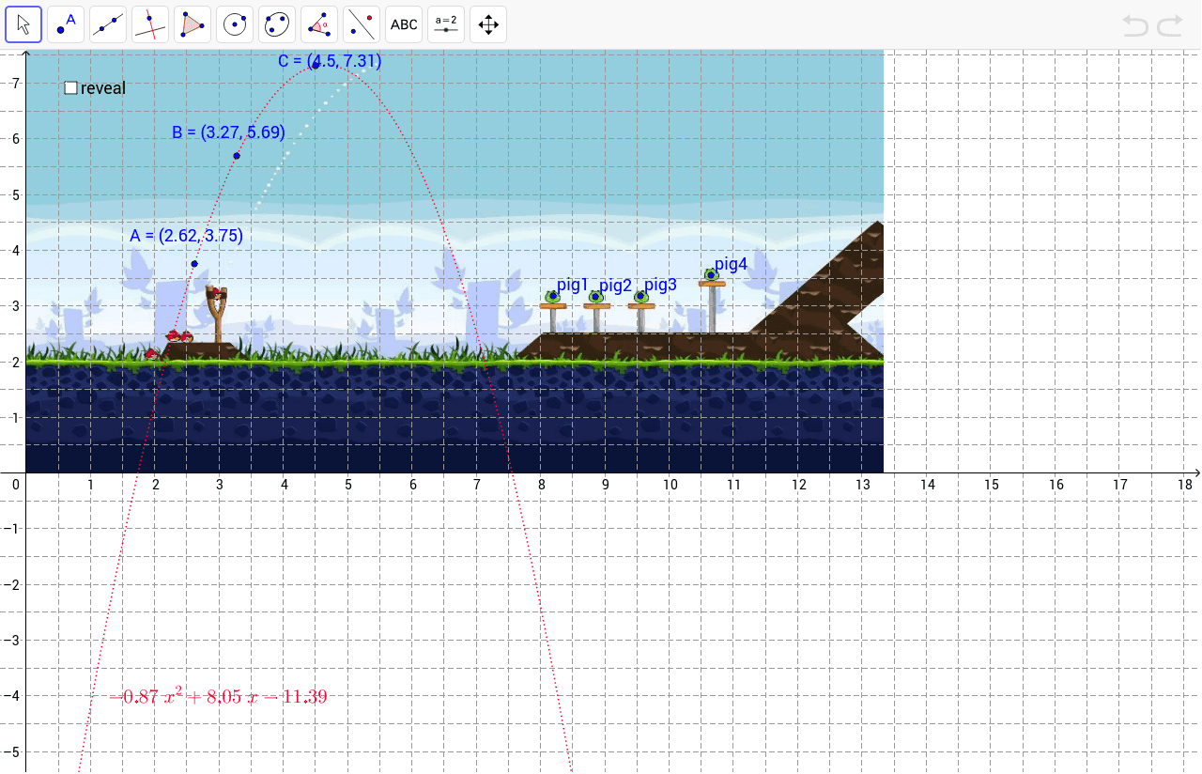Select the a=2 Slider tool
Image resolution: width=1202 pixels, height=774 pixels.
(446, 24)
